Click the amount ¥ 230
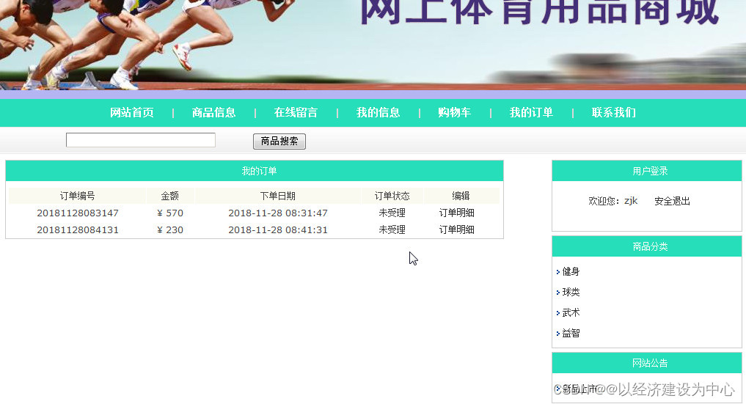The width and height of the screenshot is (746, 404). (170, 229)
